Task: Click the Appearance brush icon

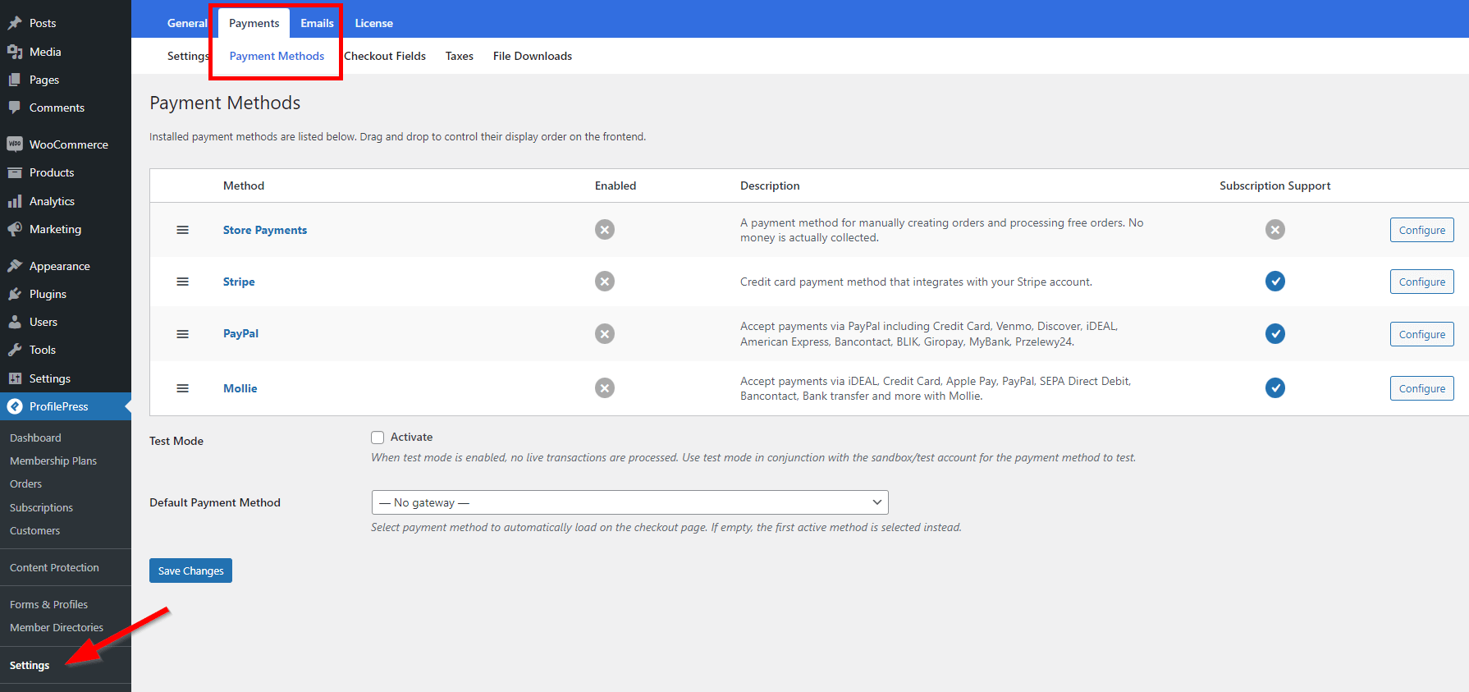Action: (x=15, y=266)
